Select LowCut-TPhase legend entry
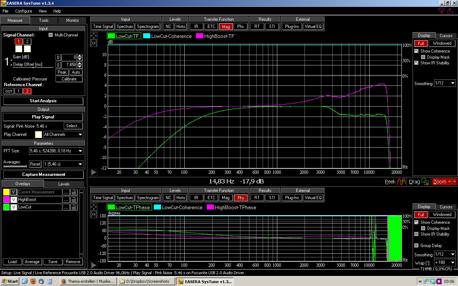The height and width of the screenshot is (286, 458). pyautogui.click(x=129, y=207)
